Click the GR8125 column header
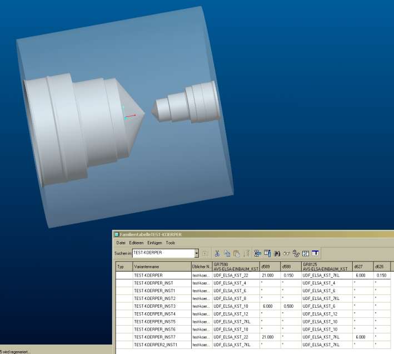The width and height of the screenshot is (394, 354). pos(327,267)
